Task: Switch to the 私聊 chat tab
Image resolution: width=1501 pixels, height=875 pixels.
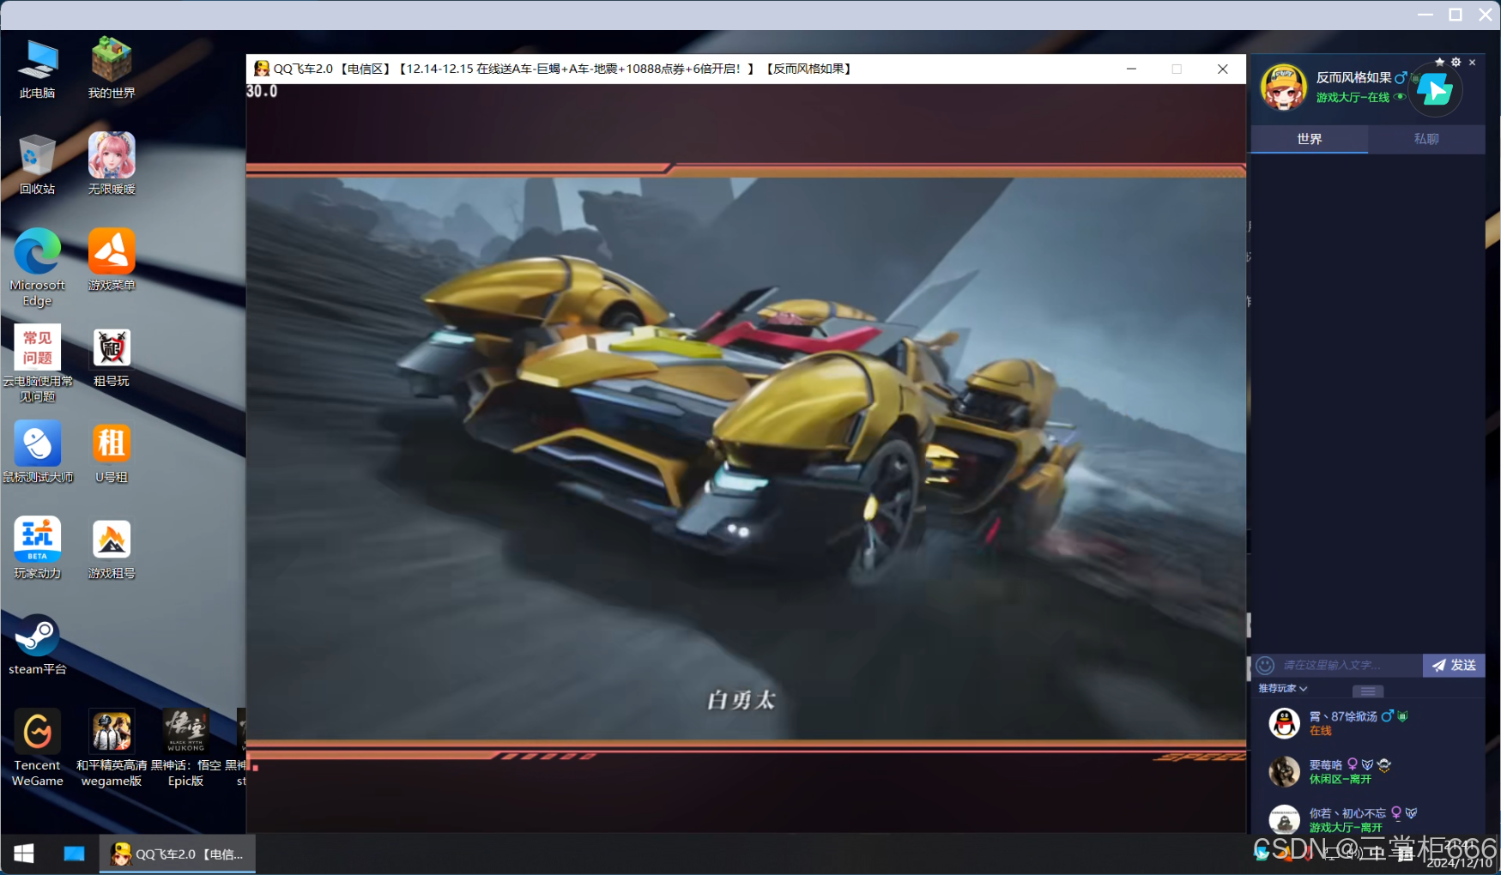Action: [1426, 139]
